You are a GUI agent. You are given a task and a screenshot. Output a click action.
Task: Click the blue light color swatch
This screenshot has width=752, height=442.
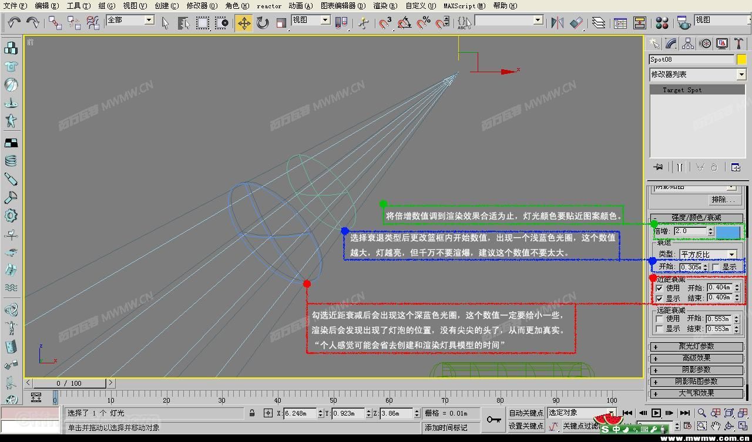pos(728,232)
